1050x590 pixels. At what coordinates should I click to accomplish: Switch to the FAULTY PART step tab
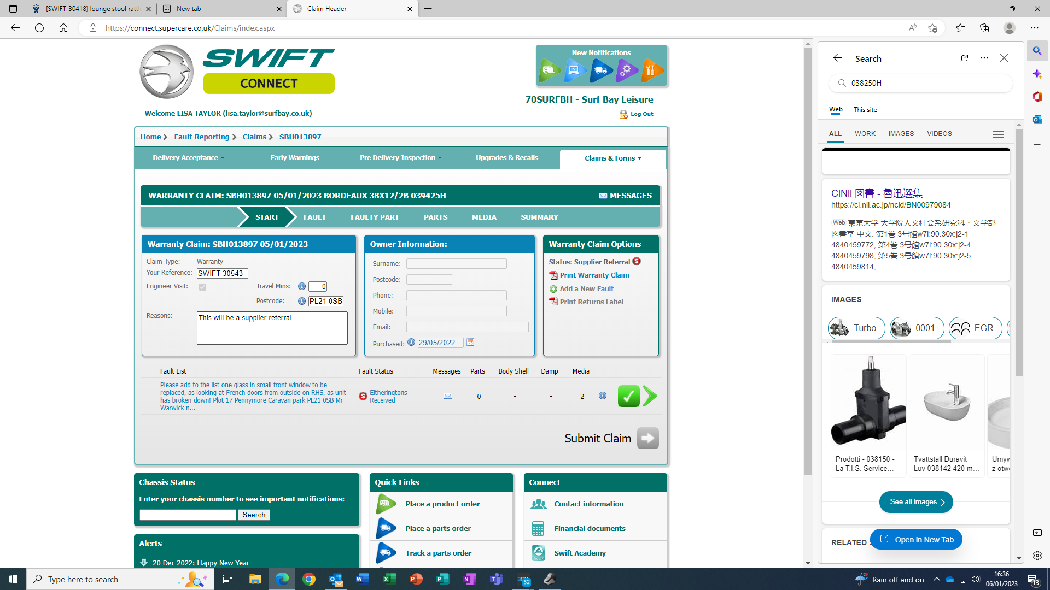point(375,217)
